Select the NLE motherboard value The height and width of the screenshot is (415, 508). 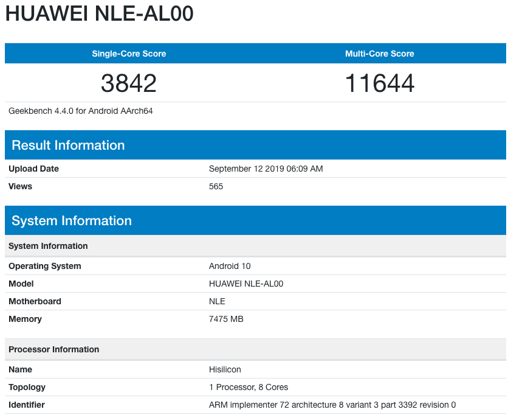point(217,301)
